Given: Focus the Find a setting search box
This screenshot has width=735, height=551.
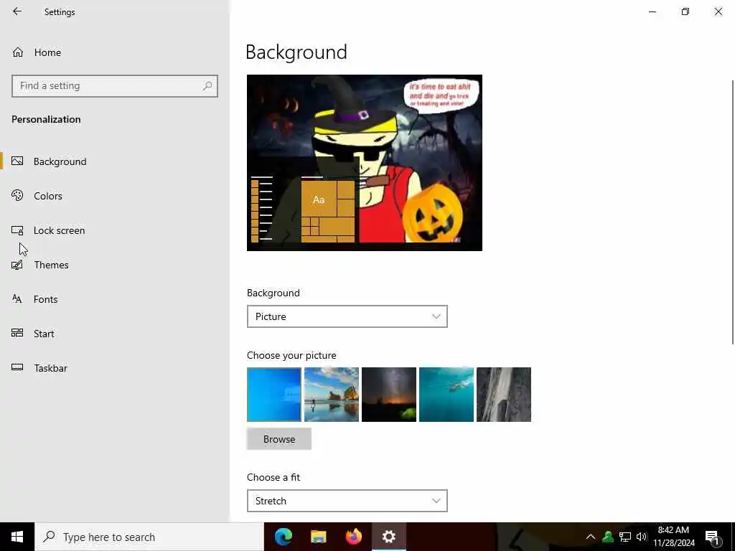Looking at the screenshot, I should [x=114, y=86].
